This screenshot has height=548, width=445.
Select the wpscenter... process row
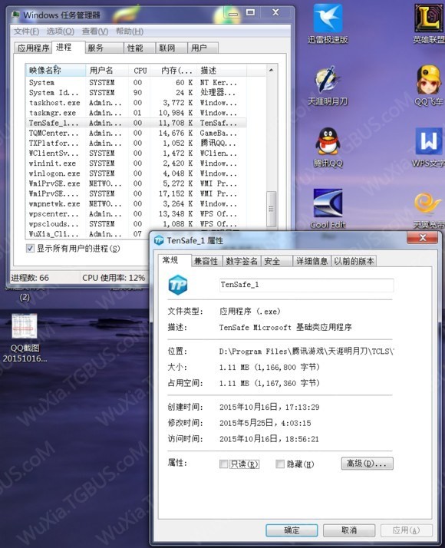click(137, 214)
